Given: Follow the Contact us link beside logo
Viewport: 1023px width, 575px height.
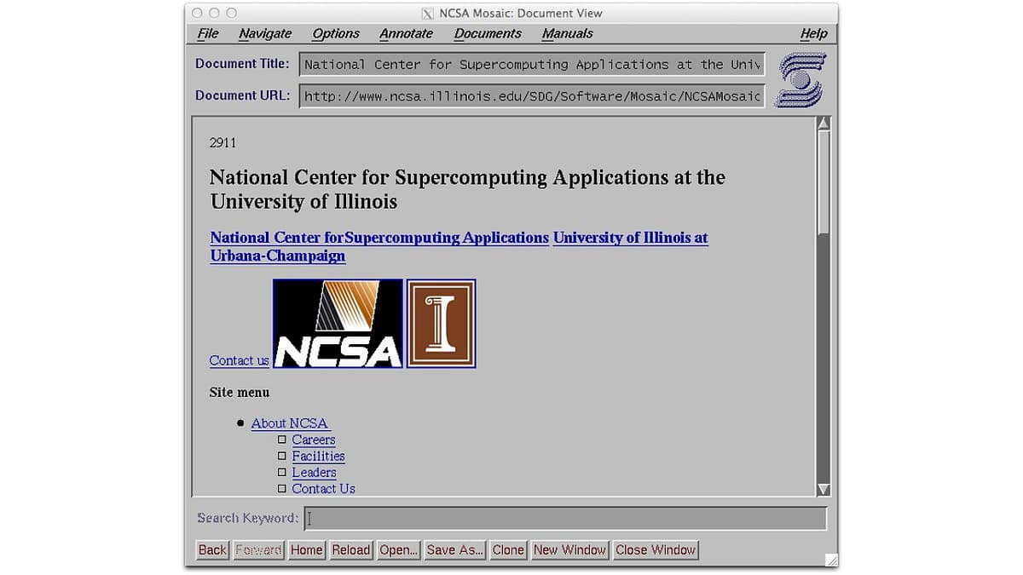Looking at the screenshot, I should [239, 360].
